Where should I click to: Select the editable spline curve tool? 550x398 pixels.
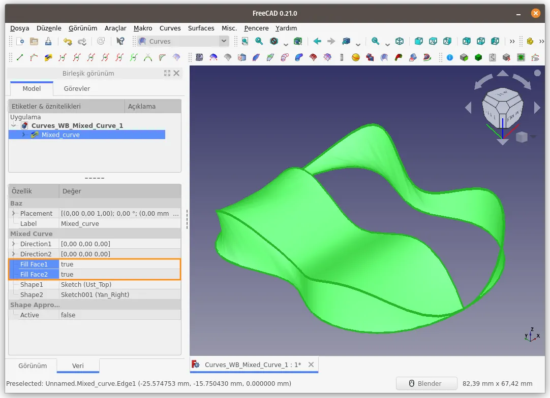coord(34,57)
